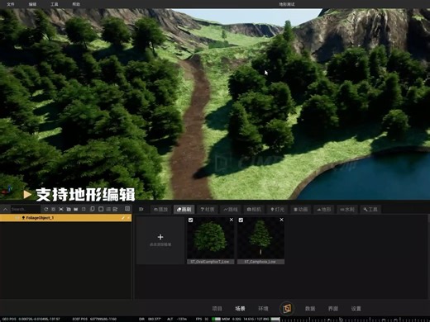This screenshot has width=430, height=322.
Task: Switch to the 工具 tools tab in the editor panel
Action: (x=370, y=210)
